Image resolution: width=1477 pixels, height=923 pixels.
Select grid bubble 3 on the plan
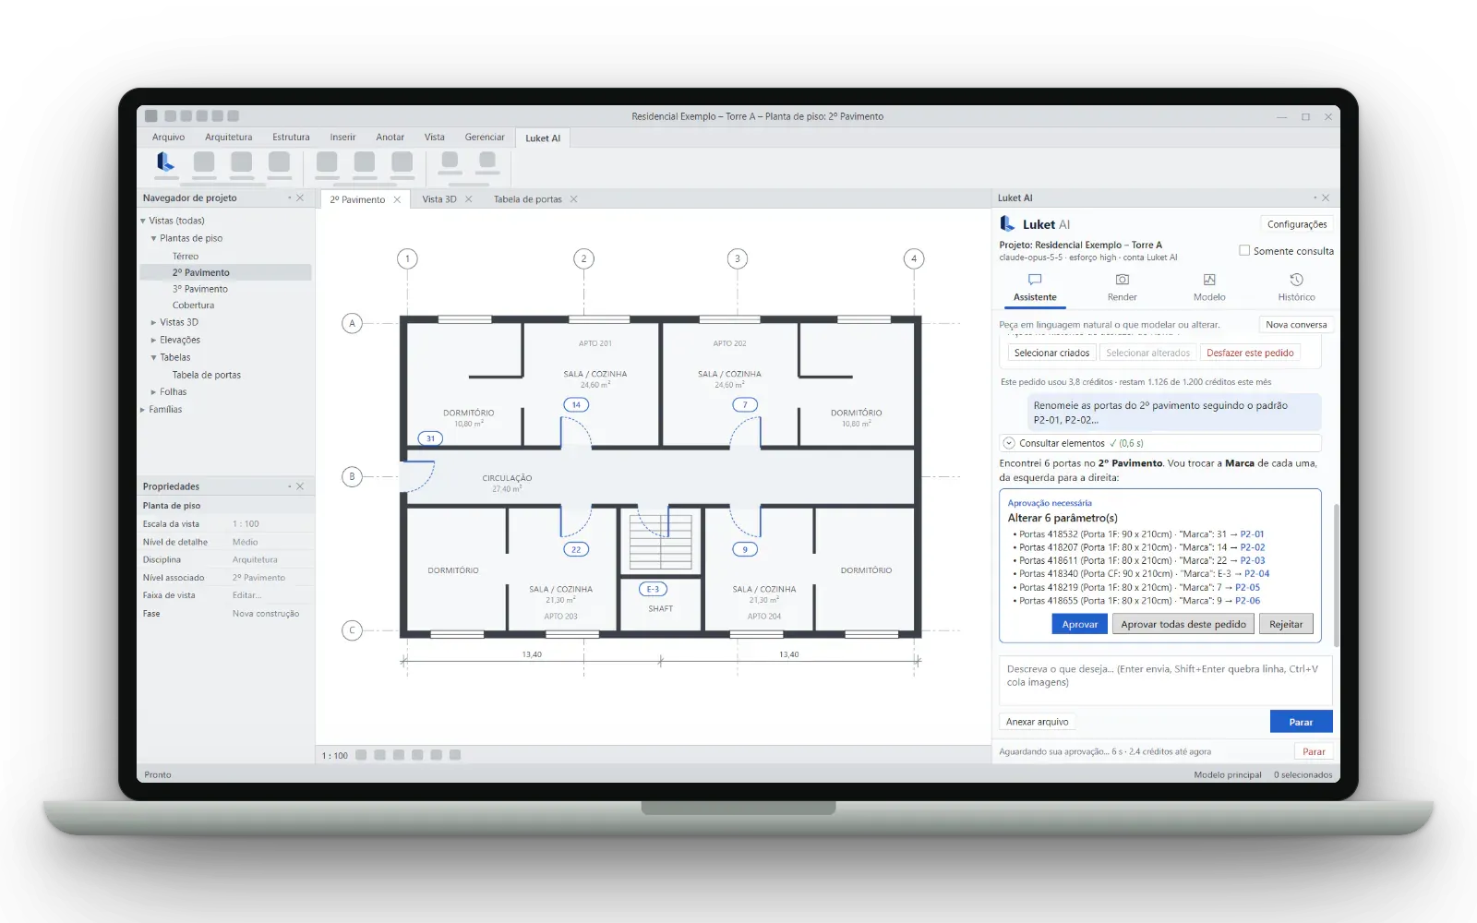(737, 258)
